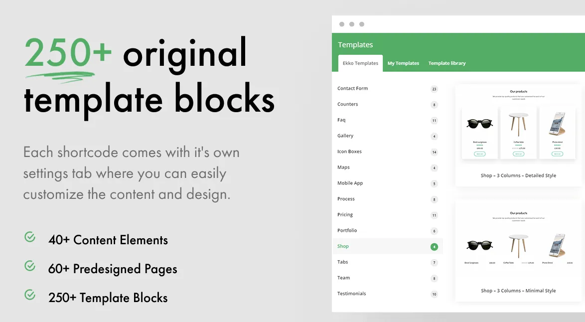Screen dimensions: 585x322
Task: Select the Icon Boxes category
Action: 387,152
